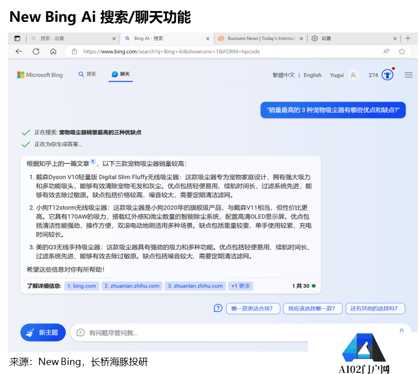Click the user question message bubble

click(333, 110)
